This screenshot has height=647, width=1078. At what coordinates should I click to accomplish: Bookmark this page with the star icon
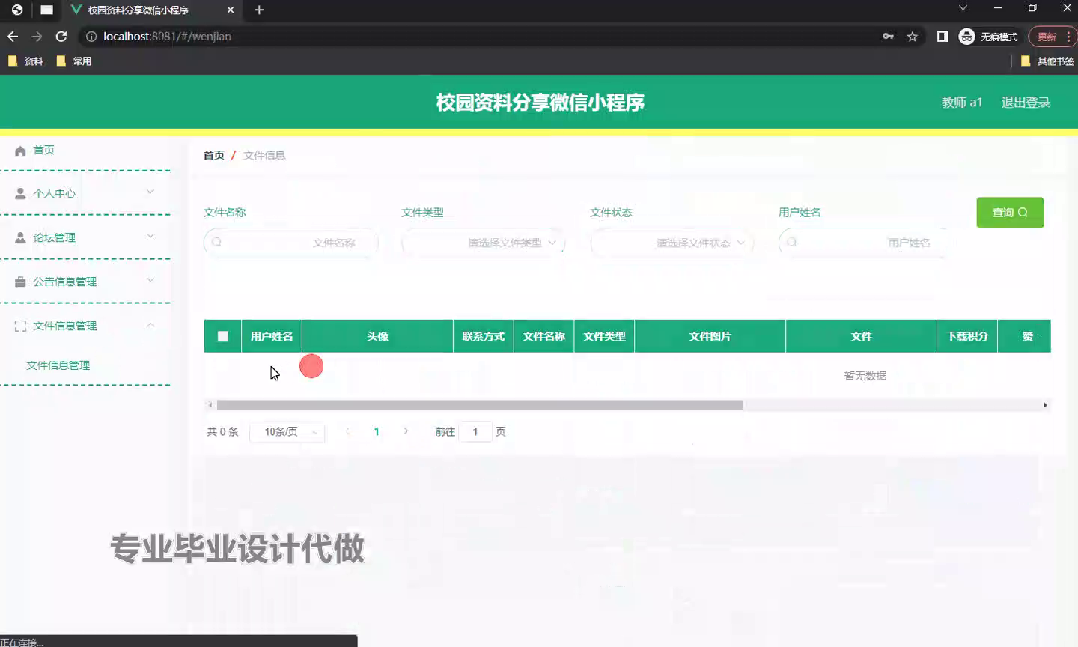coord(912,36)
